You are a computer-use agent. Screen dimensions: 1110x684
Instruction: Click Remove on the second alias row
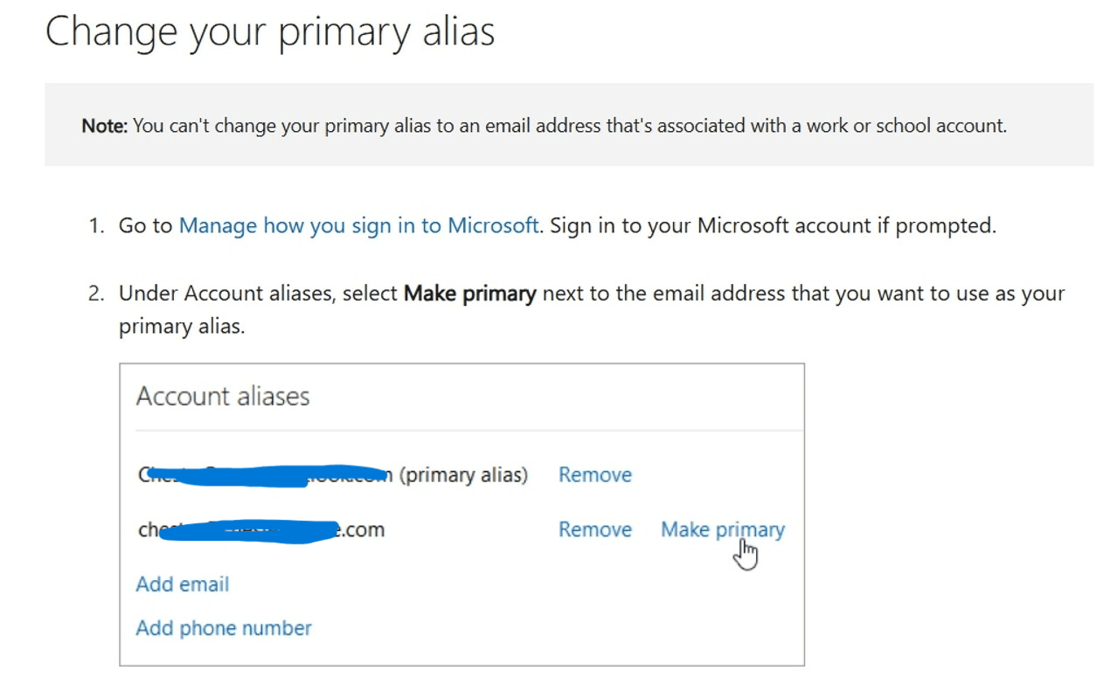coord(594,529)
